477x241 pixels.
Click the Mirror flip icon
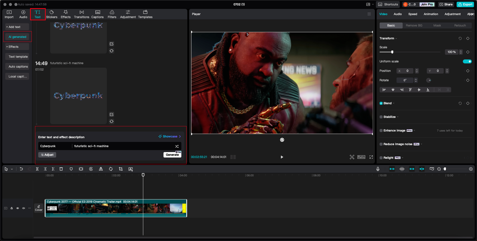101,169
